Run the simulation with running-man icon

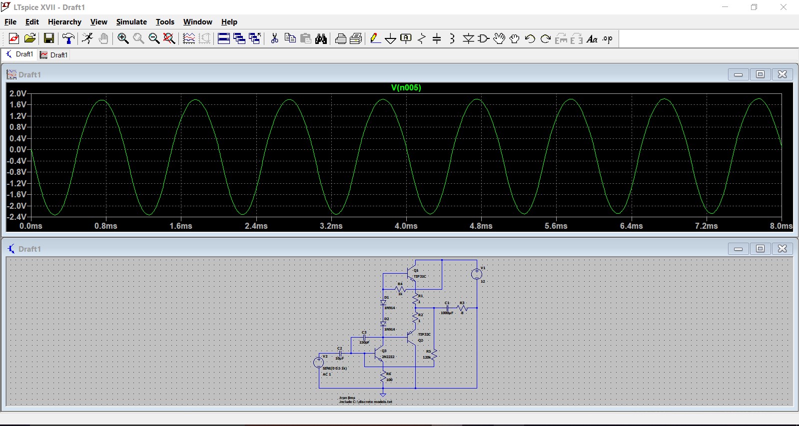[87, 38]
